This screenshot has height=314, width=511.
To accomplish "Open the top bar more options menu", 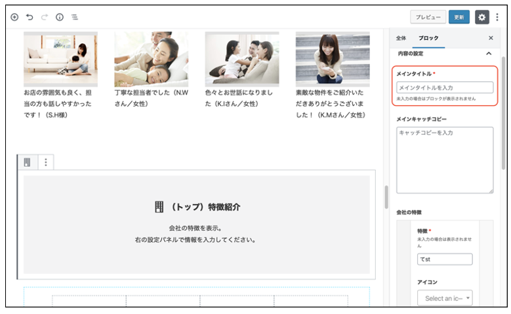I will (497, 17).
